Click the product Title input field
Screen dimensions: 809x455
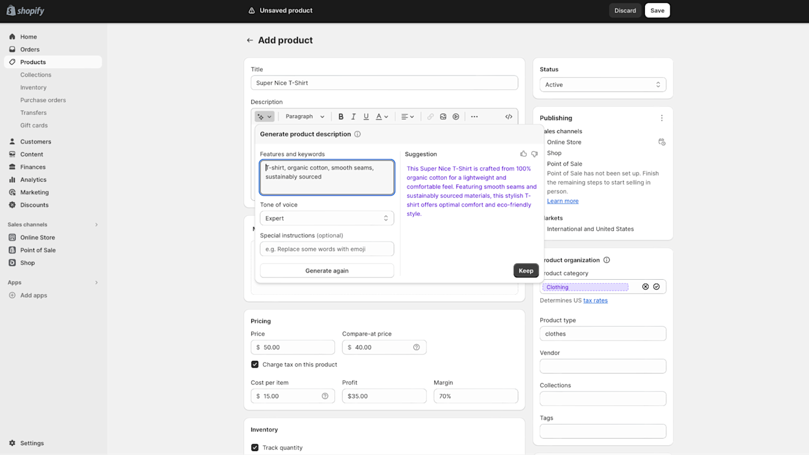coord(384,83)
